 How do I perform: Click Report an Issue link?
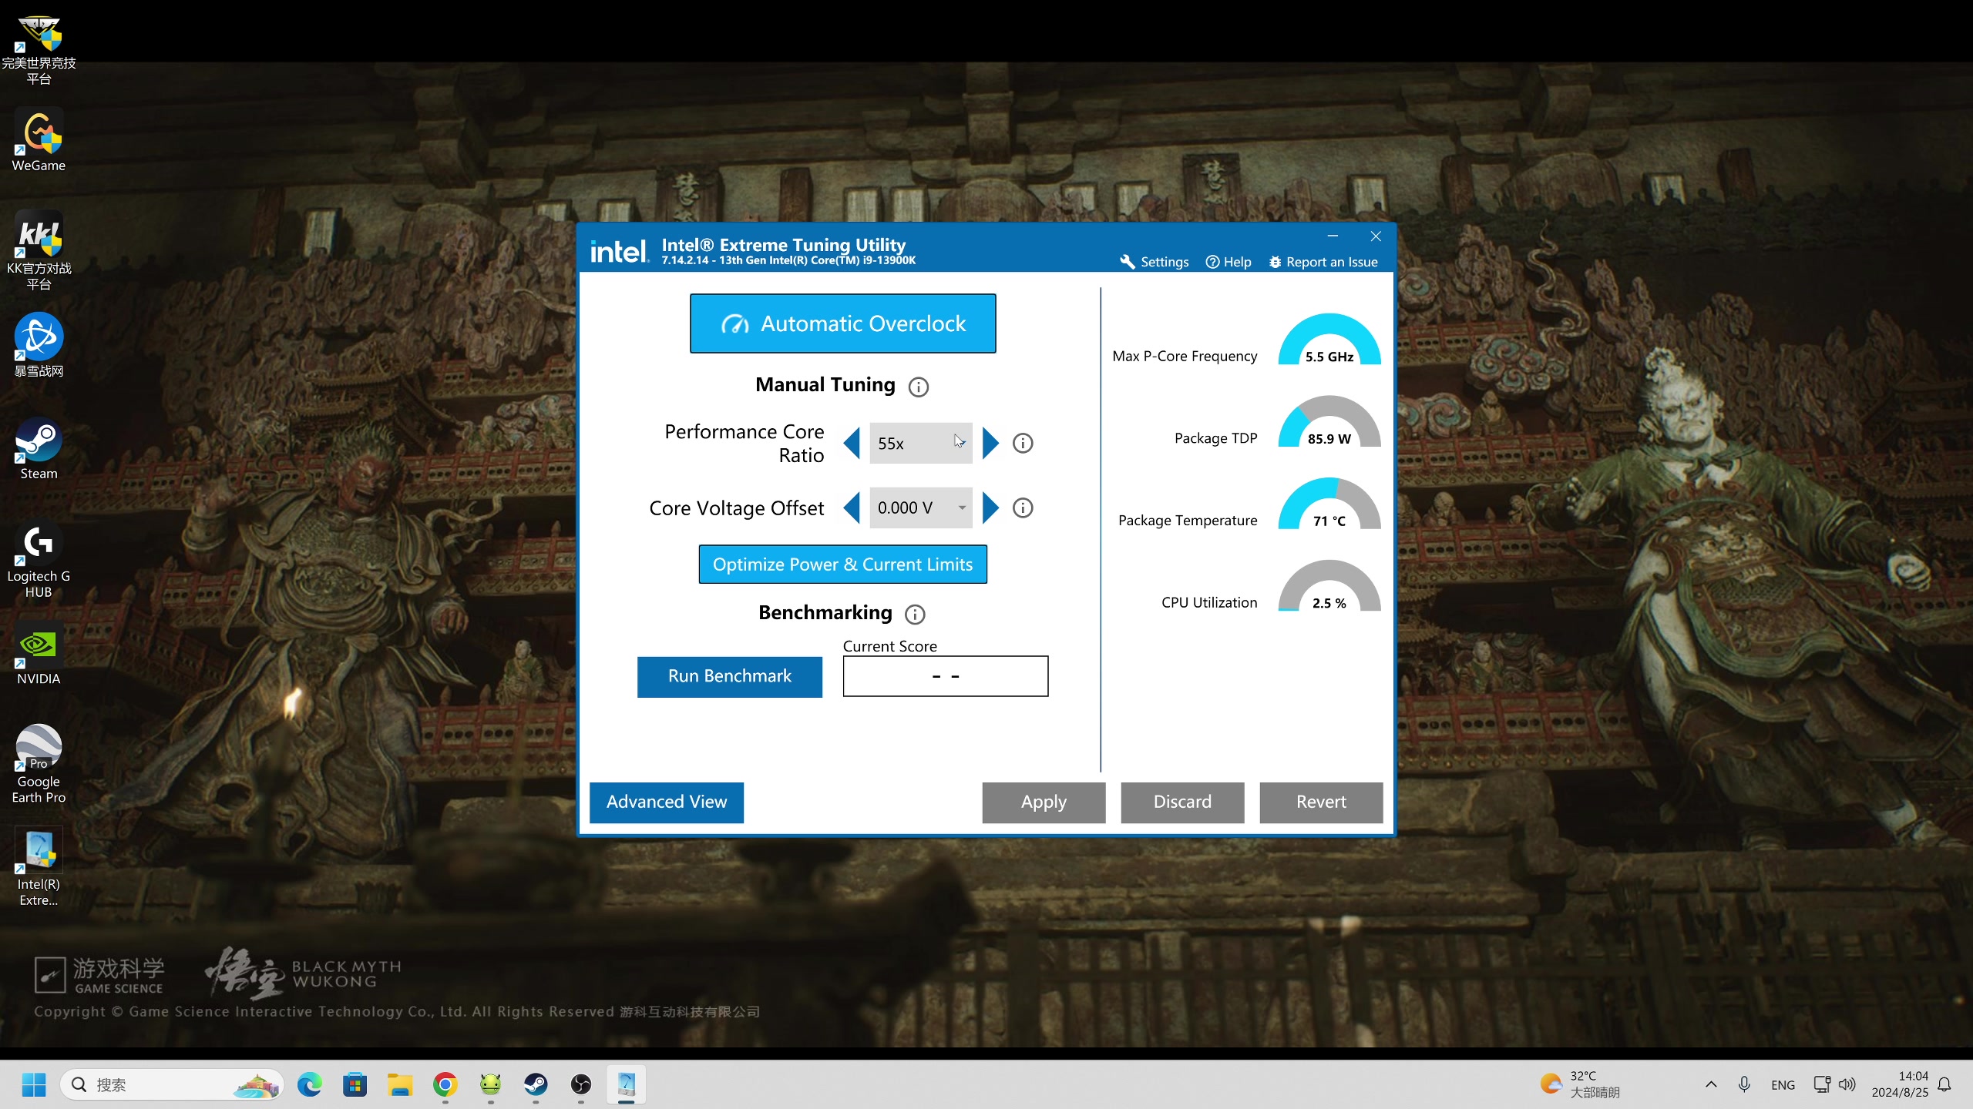tap(1323, 262)
